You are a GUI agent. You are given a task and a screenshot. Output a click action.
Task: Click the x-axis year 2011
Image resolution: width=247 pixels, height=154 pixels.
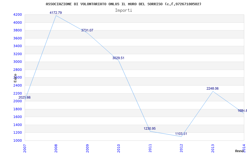tap(150, 148)
